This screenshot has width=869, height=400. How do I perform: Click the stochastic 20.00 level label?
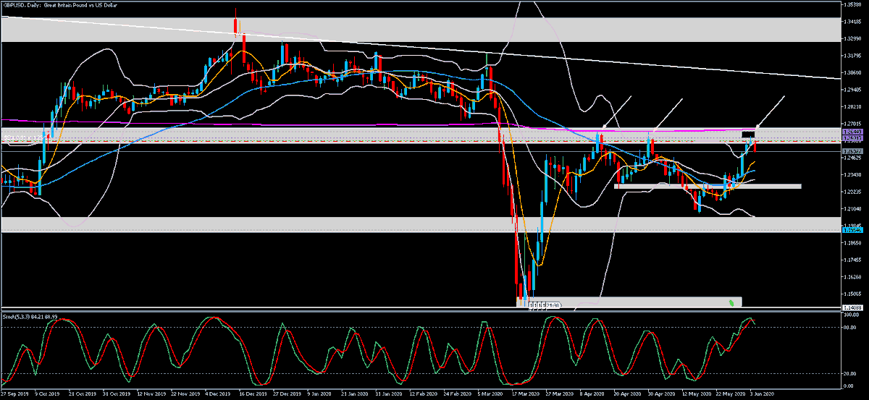[x=850, y=373]
